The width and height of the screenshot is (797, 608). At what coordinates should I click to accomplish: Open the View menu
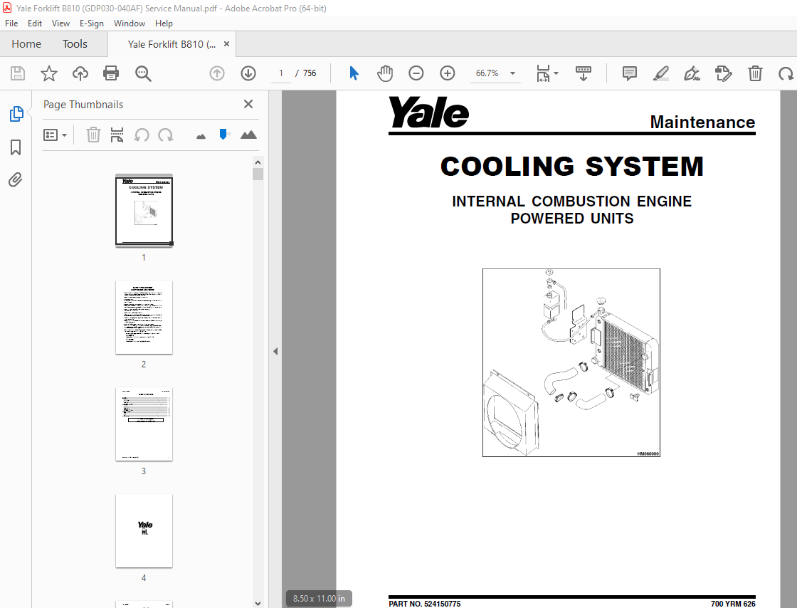tap(60, 23)
